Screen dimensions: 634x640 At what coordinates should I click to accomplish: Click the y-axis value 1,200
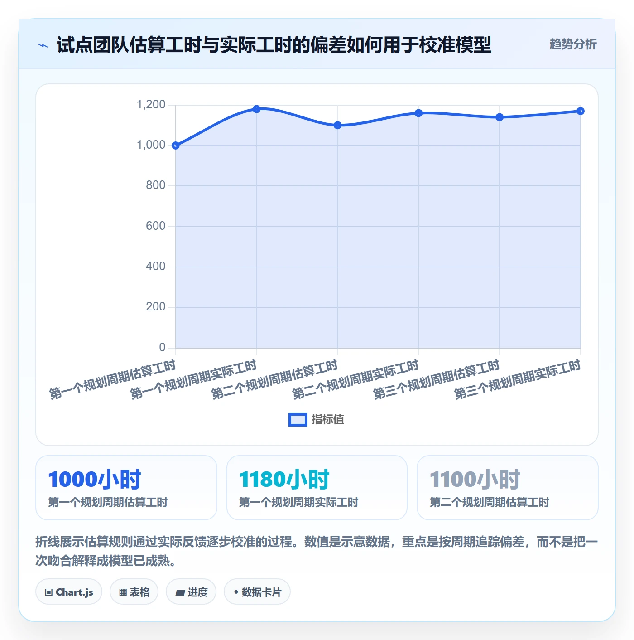coord(151,105)
